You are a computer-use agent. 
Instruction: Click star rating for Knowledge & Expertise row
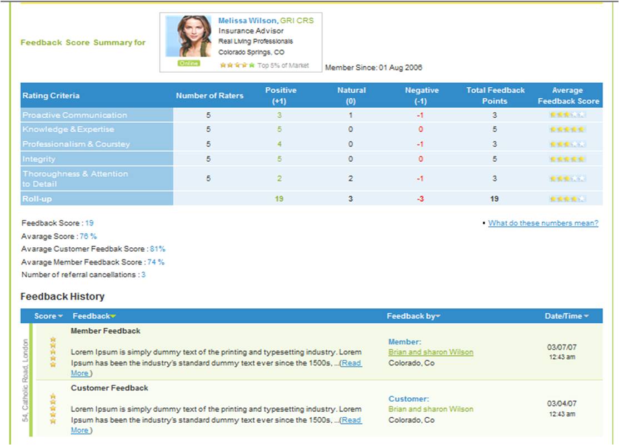[567, 129]
